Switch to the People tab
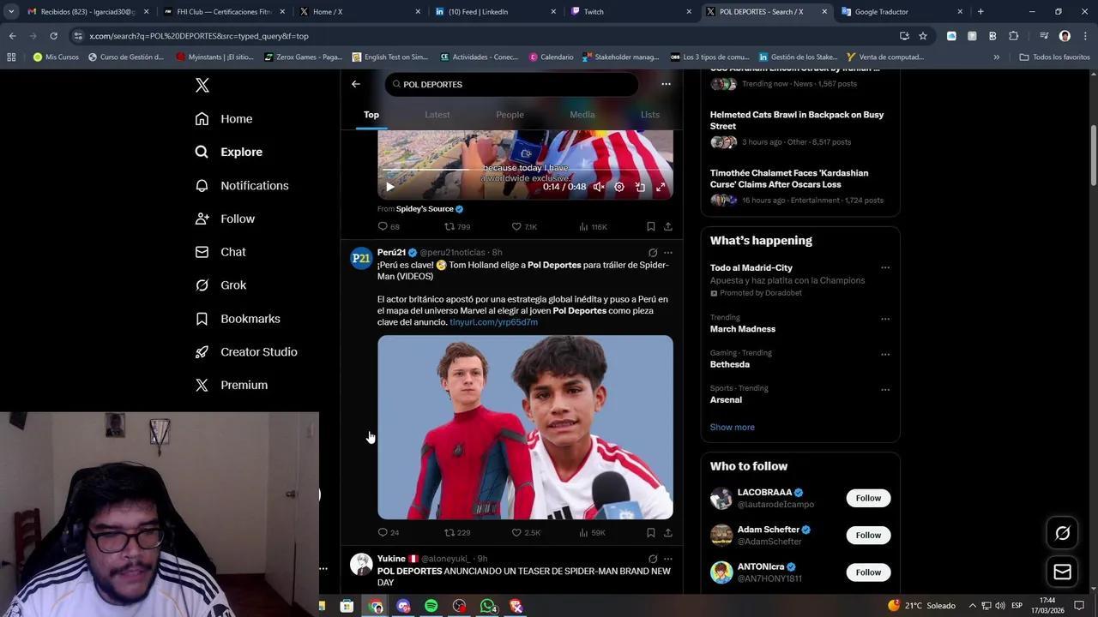The image size is (1098, 617). click(x=510, y=115)
